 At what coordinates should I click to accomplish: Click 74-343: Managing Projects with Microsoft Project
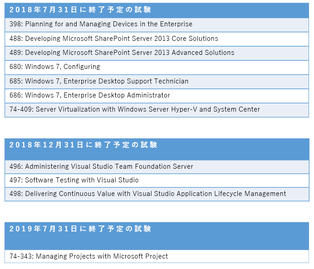(157, 256)
